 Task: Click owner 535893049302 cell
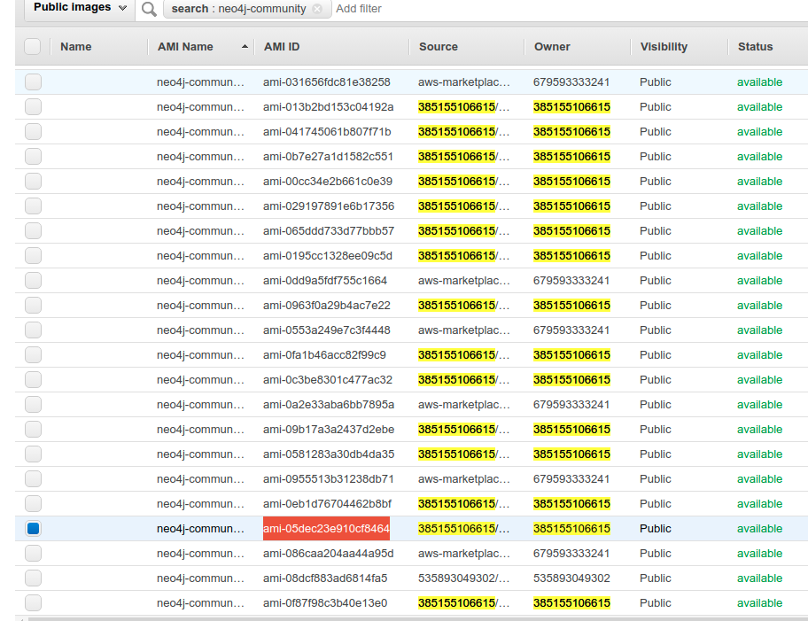(x=571, y=578)
